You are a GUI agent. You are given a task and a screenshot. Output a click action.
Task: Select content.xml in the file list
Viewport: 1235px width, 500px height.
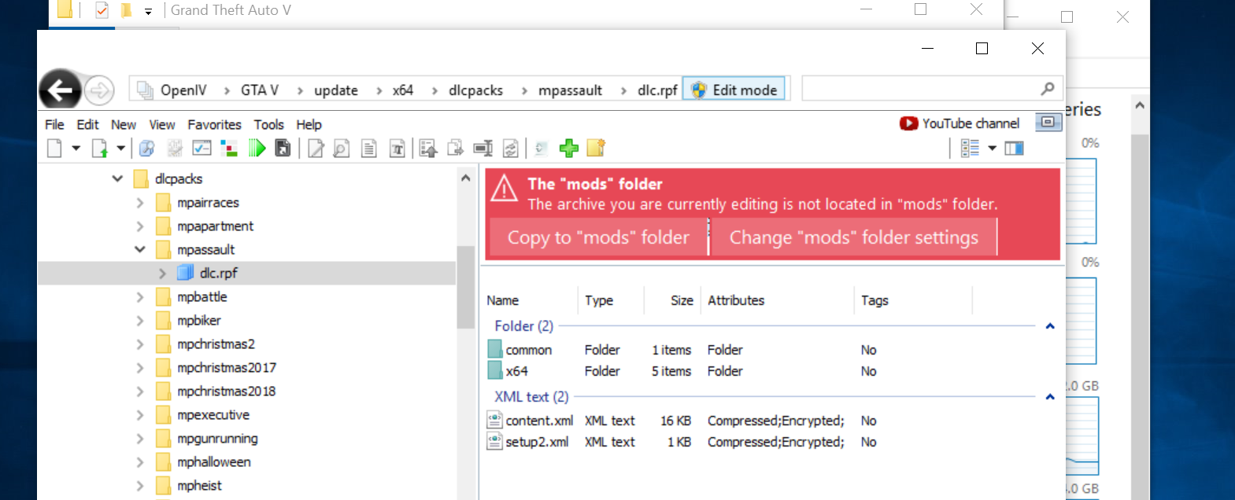click(x=538, y=421)
